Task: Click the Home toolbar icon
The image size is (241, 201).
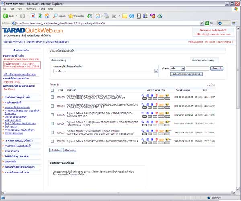Action: click(47, 16)
